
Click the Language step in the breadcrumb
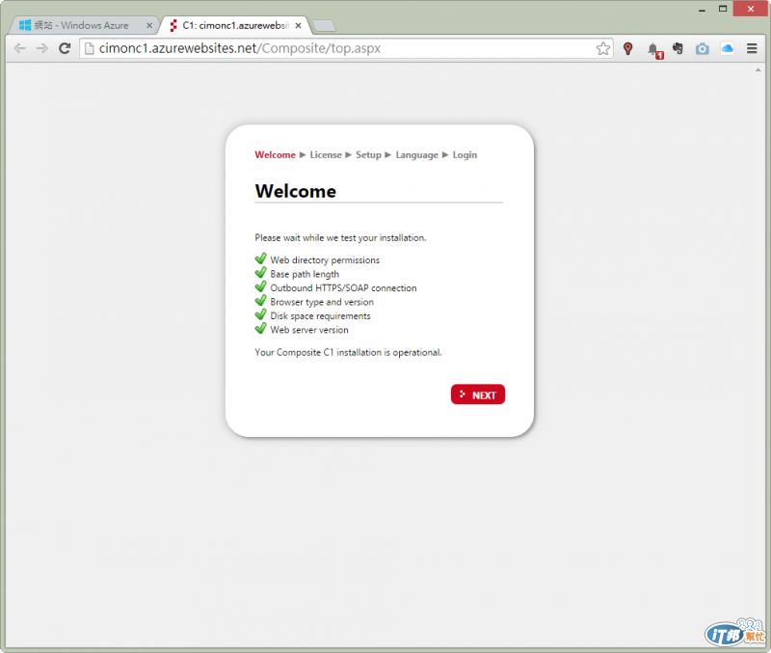416,154
